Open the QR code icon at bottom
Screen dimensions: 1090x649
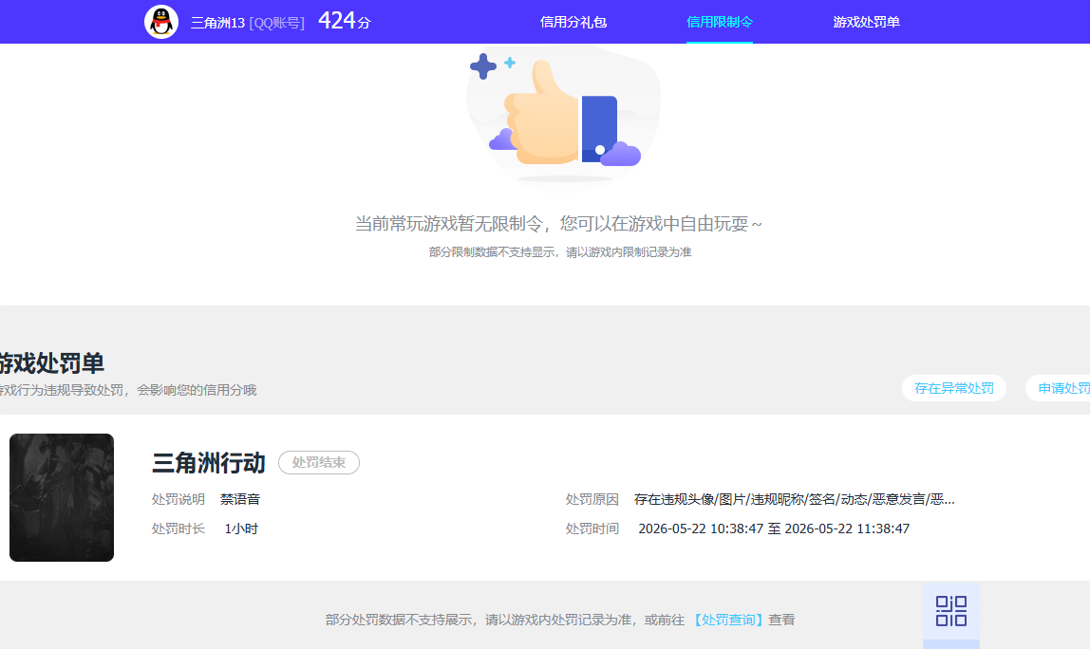[x=951, y=611]
